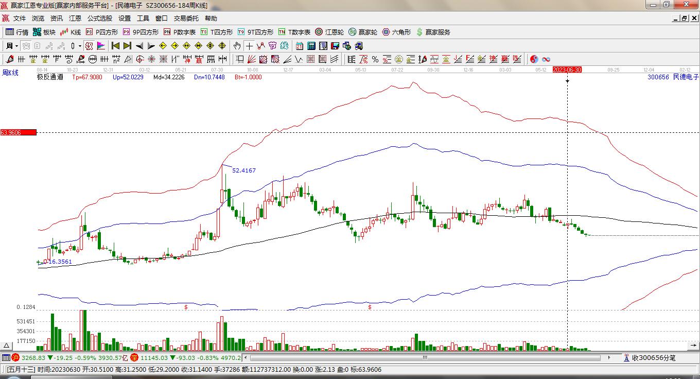Viewport: 700px width, 379px height.
Task: Open the 公式选股 menu
Action: tap(100, 19)
